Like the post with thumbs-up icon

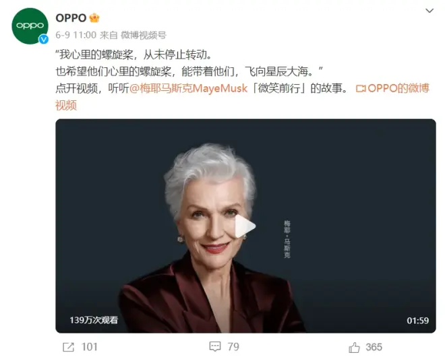[354, 348]
